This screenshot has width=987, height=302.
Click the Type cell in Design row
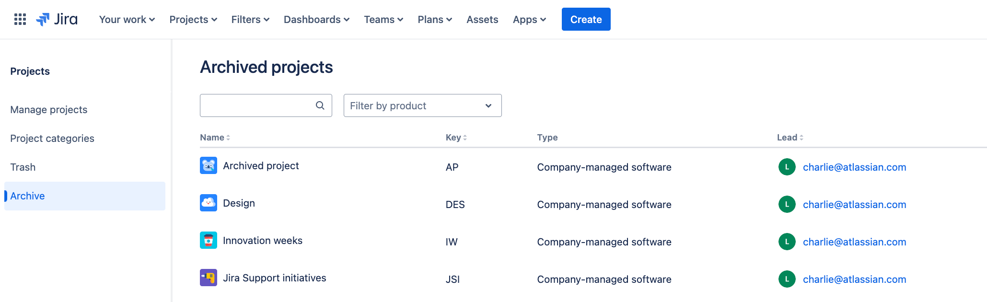604,205
